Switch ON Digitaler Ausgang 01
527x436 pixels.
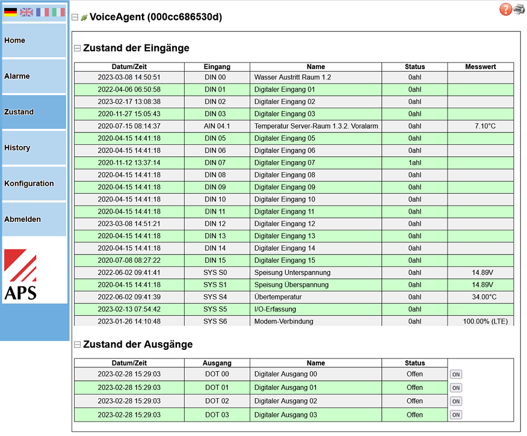(456, 388)
